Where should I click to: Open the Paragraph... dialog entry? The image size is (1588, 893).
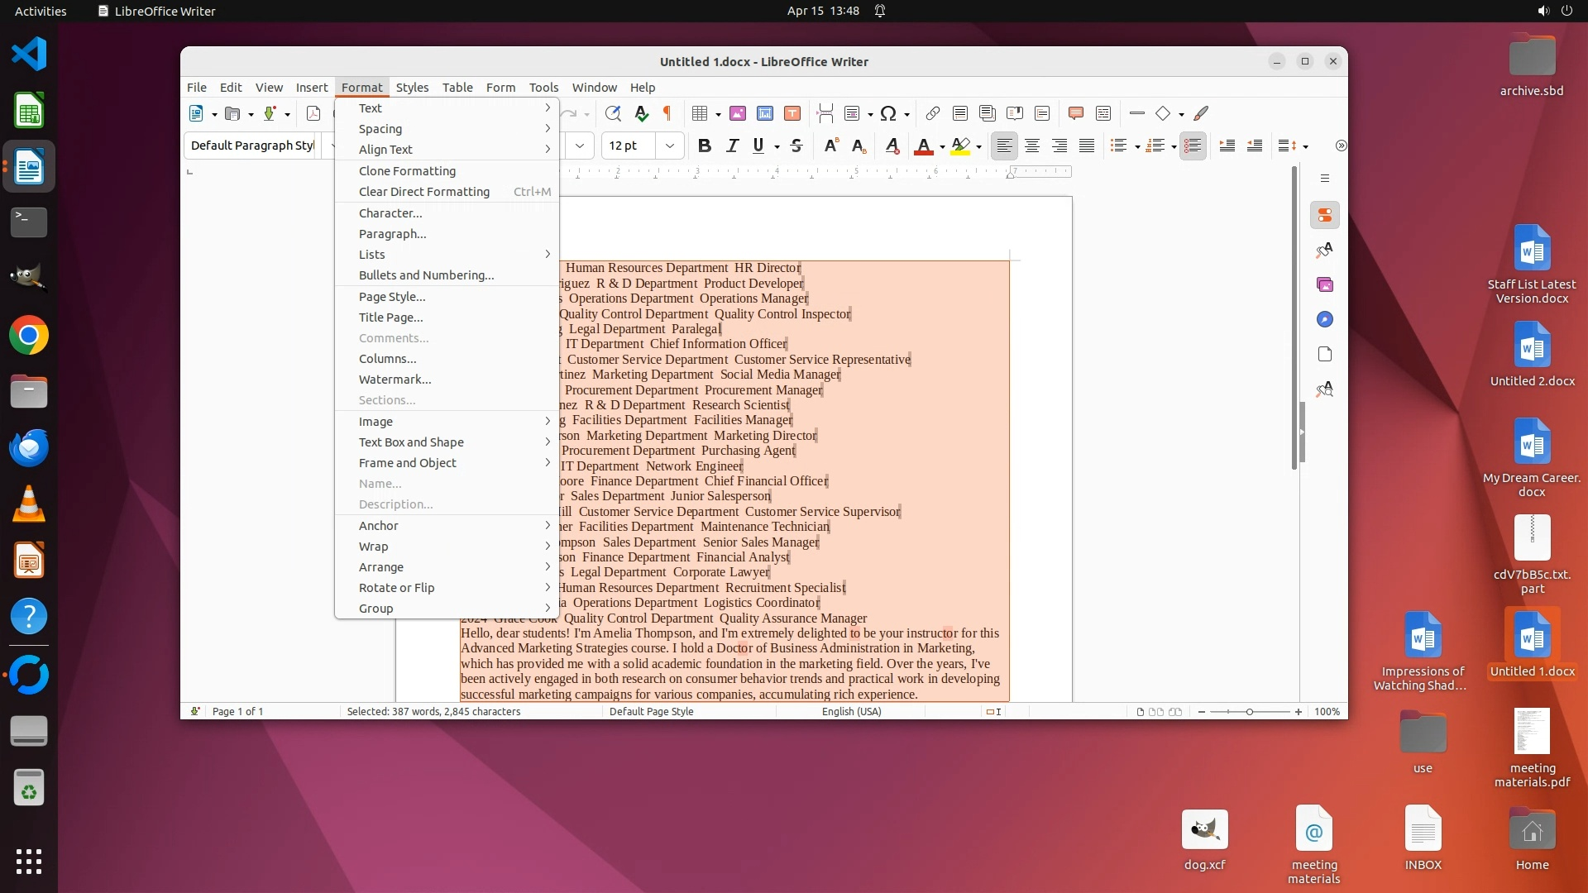point(393,234)
